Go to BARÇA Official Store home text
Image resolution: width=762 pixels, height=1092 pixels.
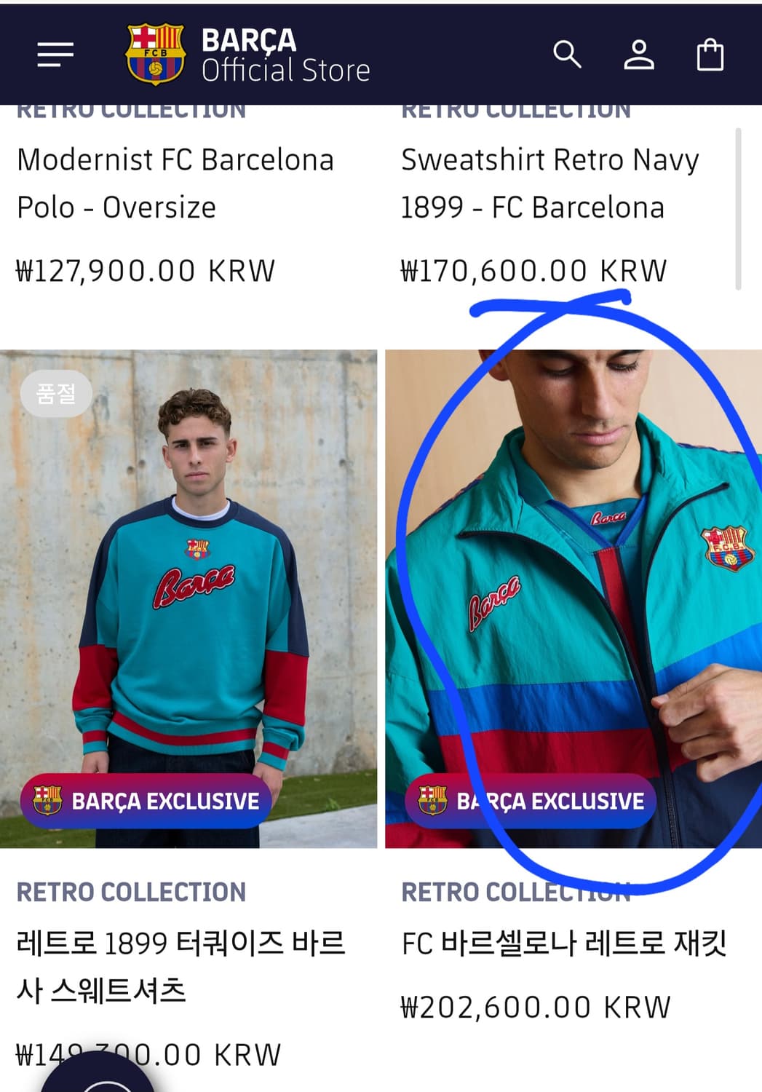[x=285, y=55]
